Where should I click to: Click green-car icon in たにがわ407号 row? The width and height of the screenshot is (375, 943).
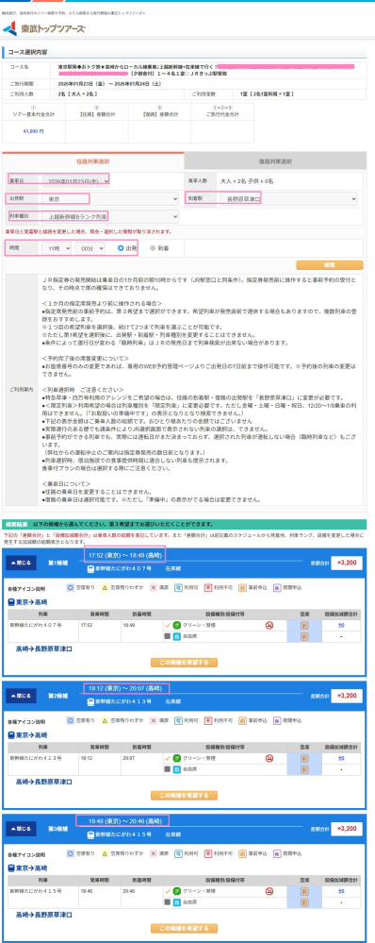[x=177, y=625]
